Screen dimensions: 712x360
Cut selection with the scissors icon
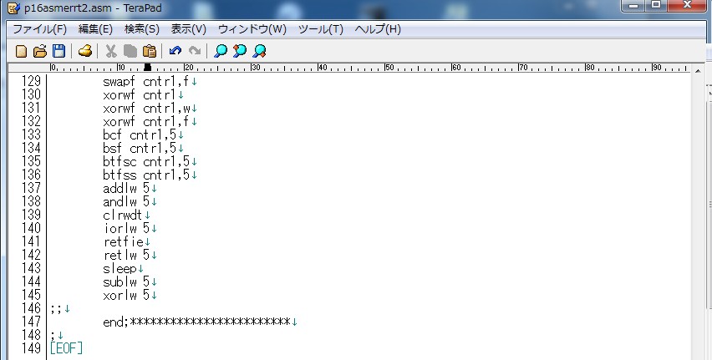[111, 51]
